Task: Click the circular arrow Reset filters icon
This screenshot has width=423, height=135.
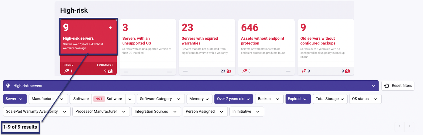Action: pos(387,86)
